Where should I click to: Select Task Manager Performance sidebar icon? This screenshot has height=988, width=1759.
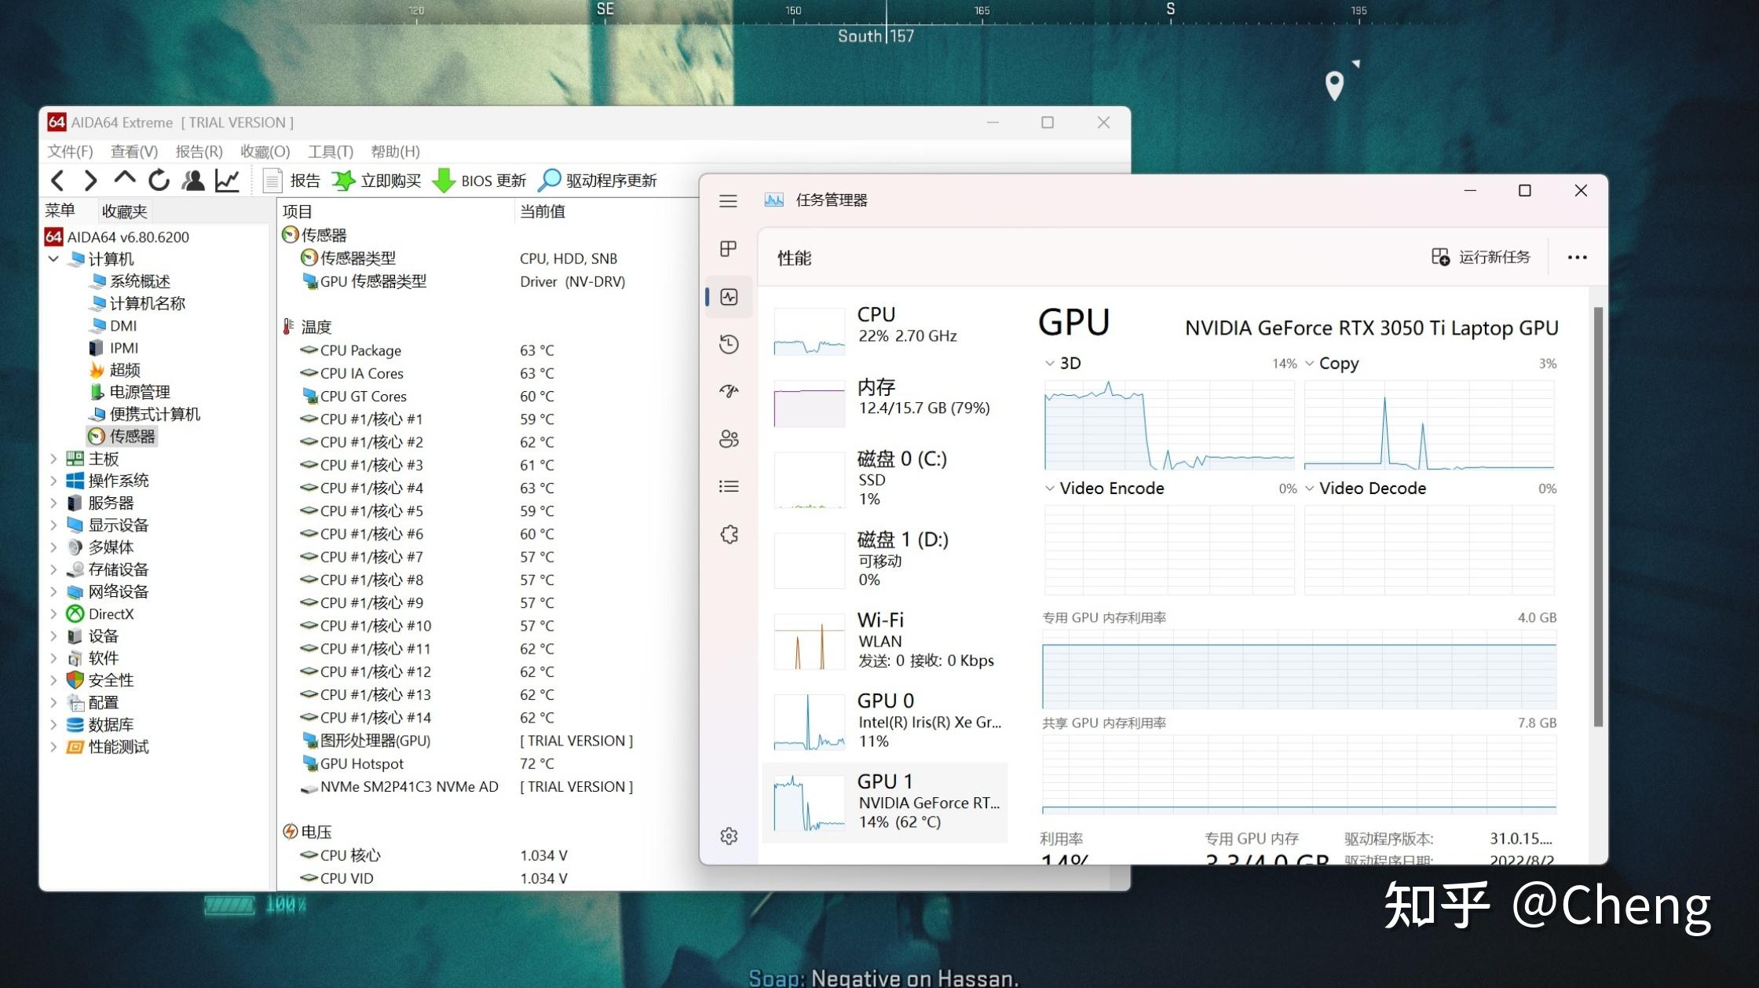[729, 297]
